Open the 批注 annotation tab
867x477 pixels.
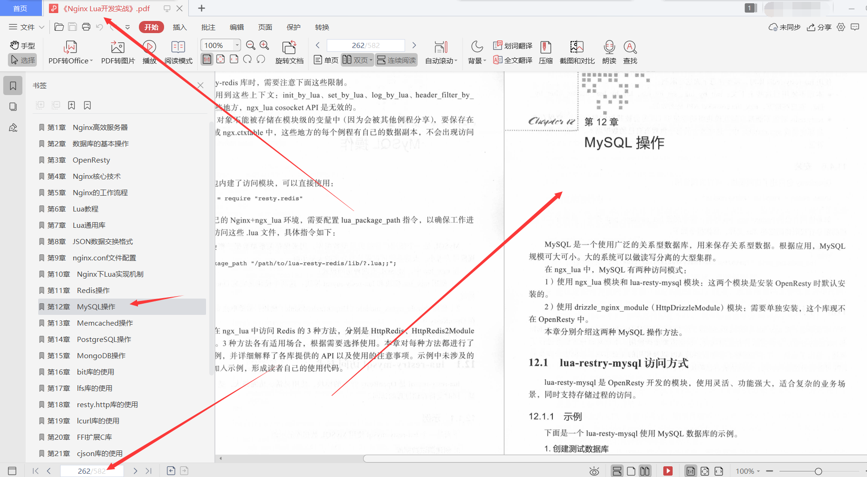tap(208, 27)
